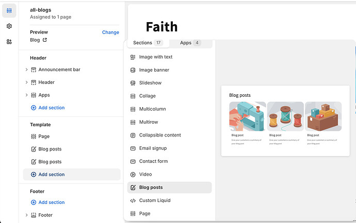The image size is (356, 223).
Task: Click the Multirow icon
Action: click(133, 122)
